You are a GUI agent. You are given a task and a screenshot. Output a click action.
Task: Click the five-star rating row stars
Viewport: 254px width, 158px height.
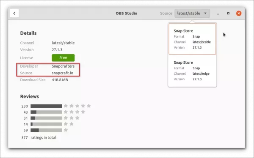click(77, 106)
